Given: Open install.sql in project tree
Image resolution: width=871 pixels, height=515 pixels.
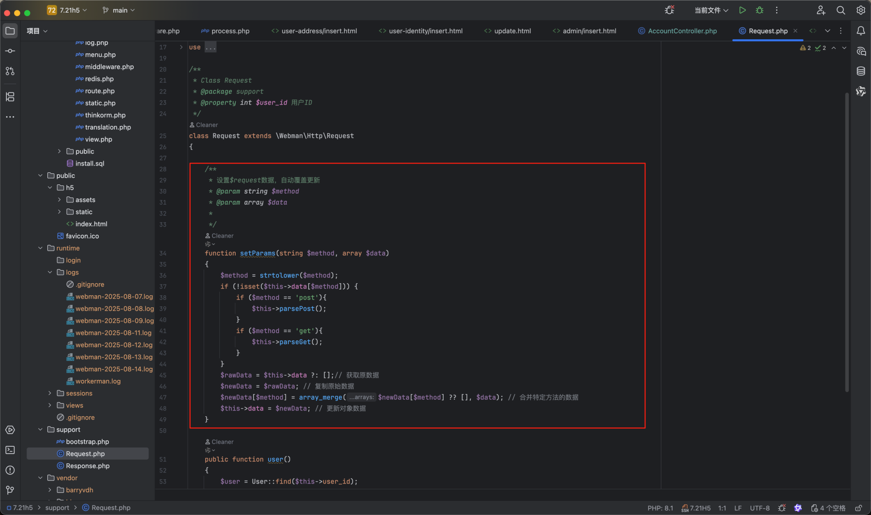Looking at the screenshot, I should [90, 164].
